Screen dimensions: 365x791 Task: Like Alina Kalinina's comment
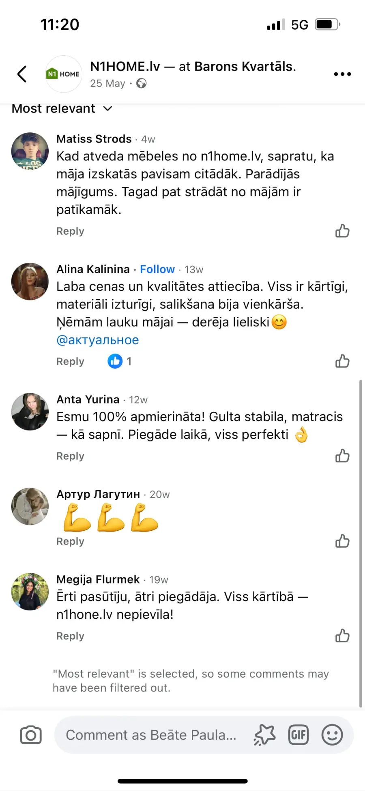pos(342,361)
